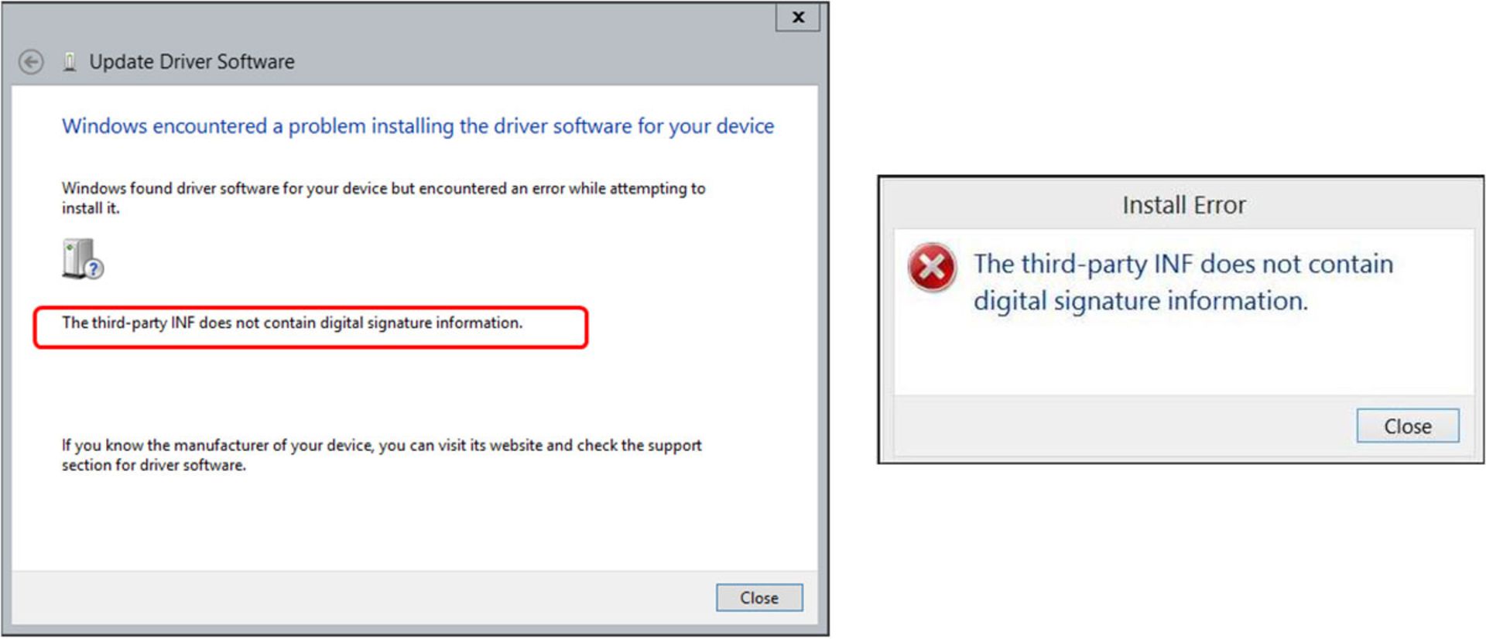This screenshot has width=1486, height=639.
Task: Click the "Install Error" dialog title
Action: pos(1183,205)
